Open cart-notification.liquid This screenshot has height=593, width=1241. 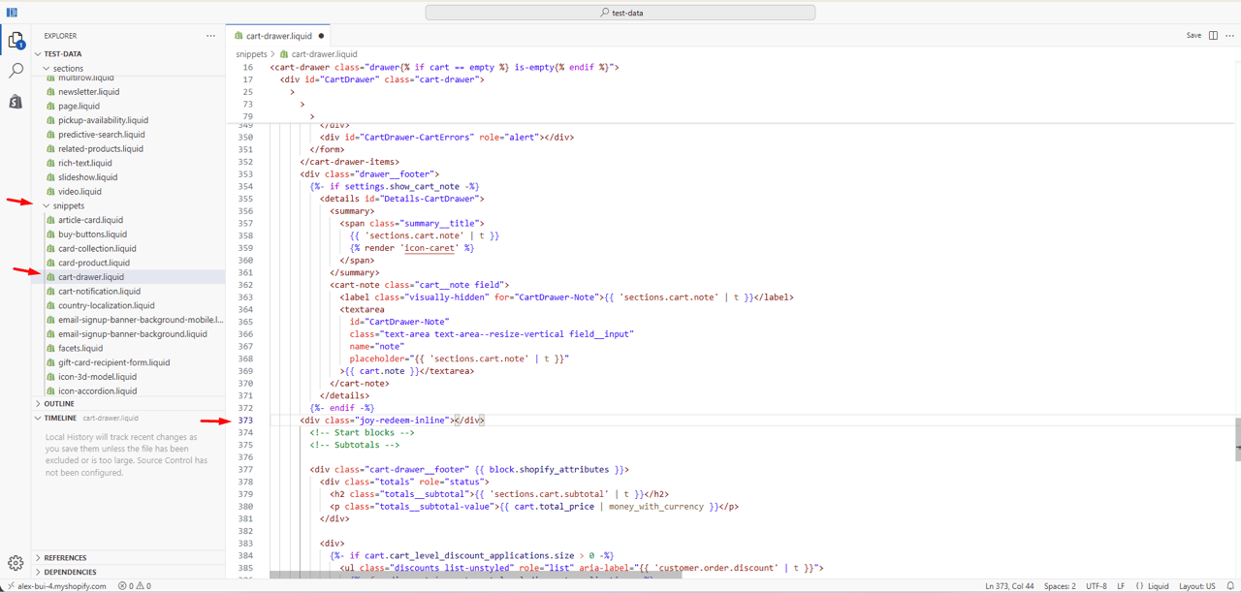[x=99, y=291]
